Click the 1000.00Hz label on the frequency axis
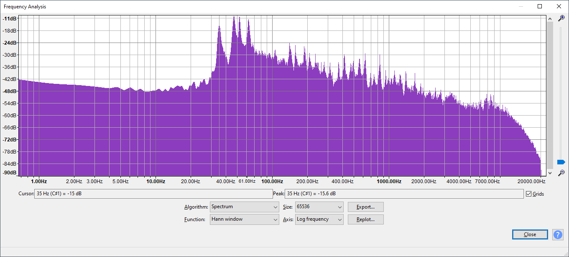This screenshot has height=257, width=569. (389, 181)
